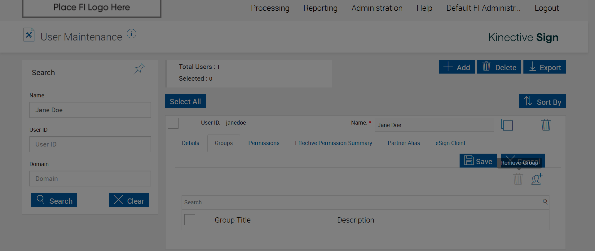Click the User Maintenance info icon
The width and height of the screenshot is (595, 251).
(x=131, y=34)
